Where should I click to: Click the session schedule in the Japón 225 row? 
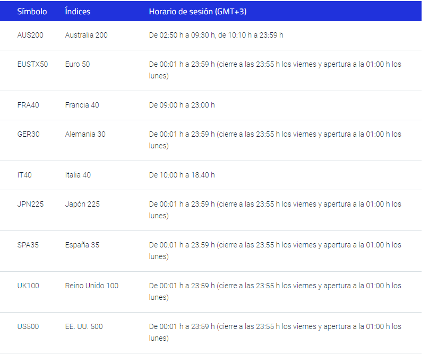[x=275, y=210]
